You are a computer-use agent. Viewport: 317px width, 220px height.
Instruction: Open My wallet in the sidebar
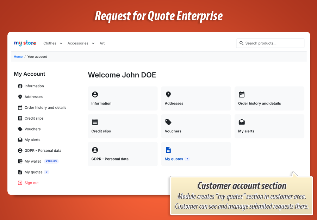click(33, 161)
